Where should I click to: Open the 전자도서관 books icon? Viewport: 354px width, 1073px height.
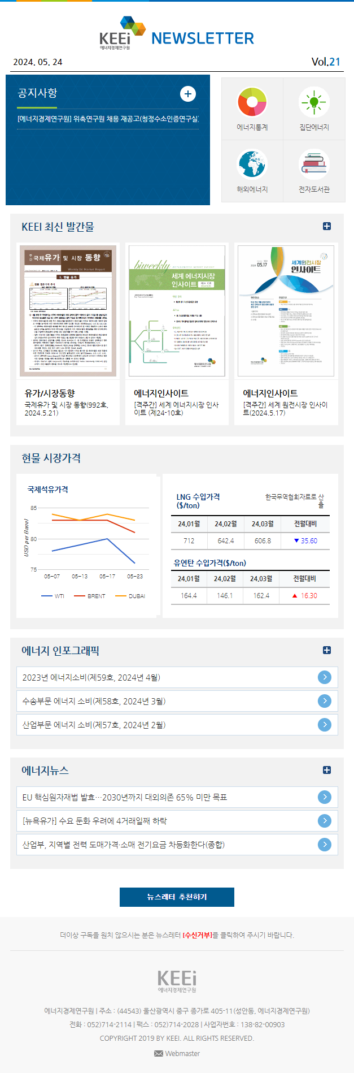(x=314, y=164)
